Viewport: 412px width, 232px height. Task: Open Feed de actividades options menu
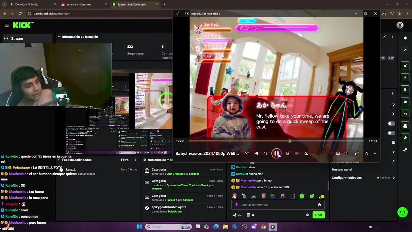pos(135,160)
